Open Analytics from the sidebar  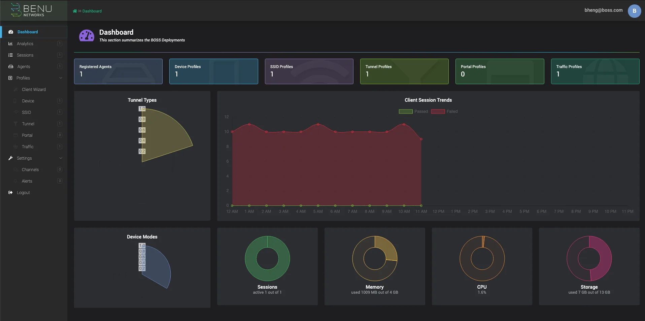(25, 43)
